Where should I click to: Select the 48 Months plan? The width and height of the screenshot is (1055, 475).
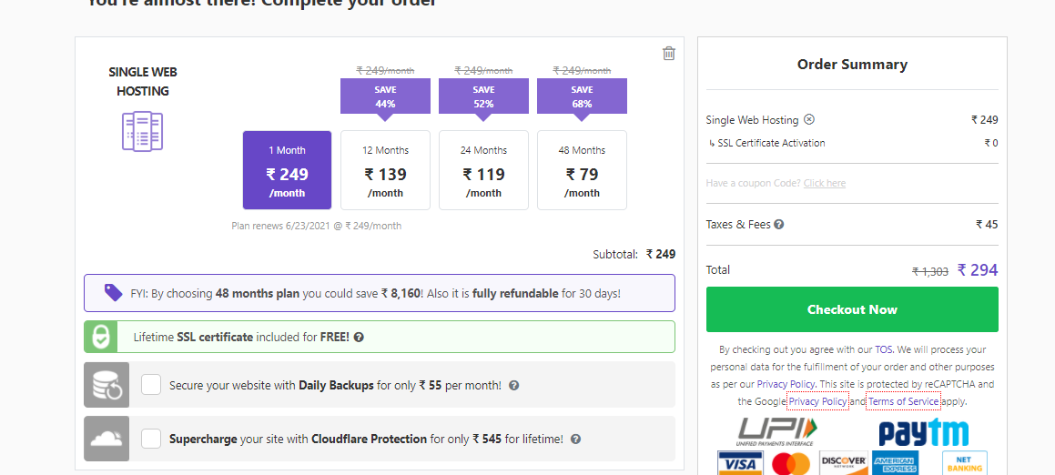[x=582, y=170]
